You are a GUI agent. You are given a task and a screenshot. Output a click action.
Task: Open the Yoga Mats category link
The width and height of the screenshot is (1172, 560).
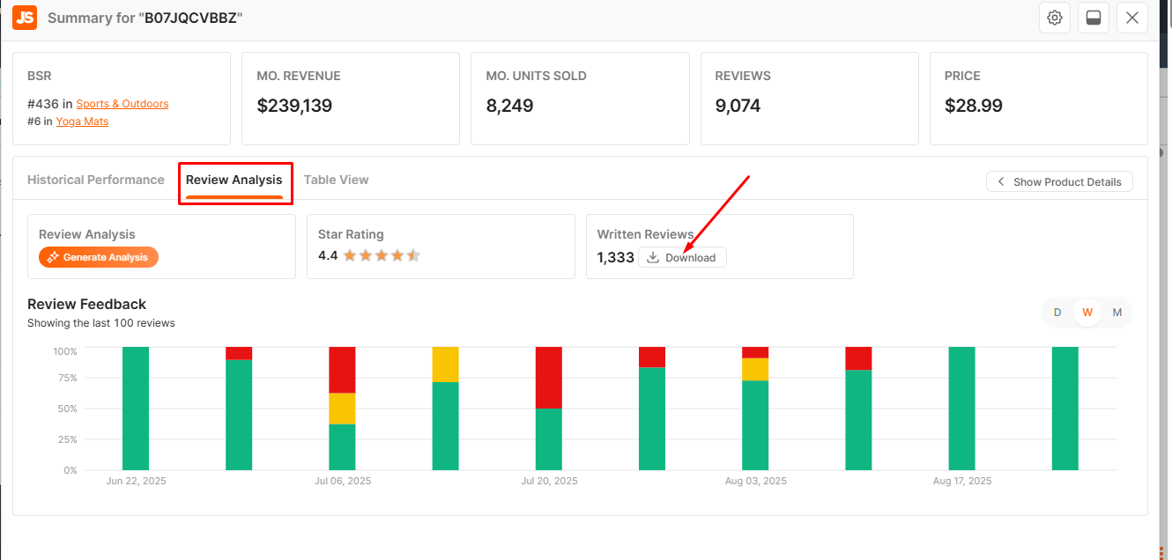point(82,122)
